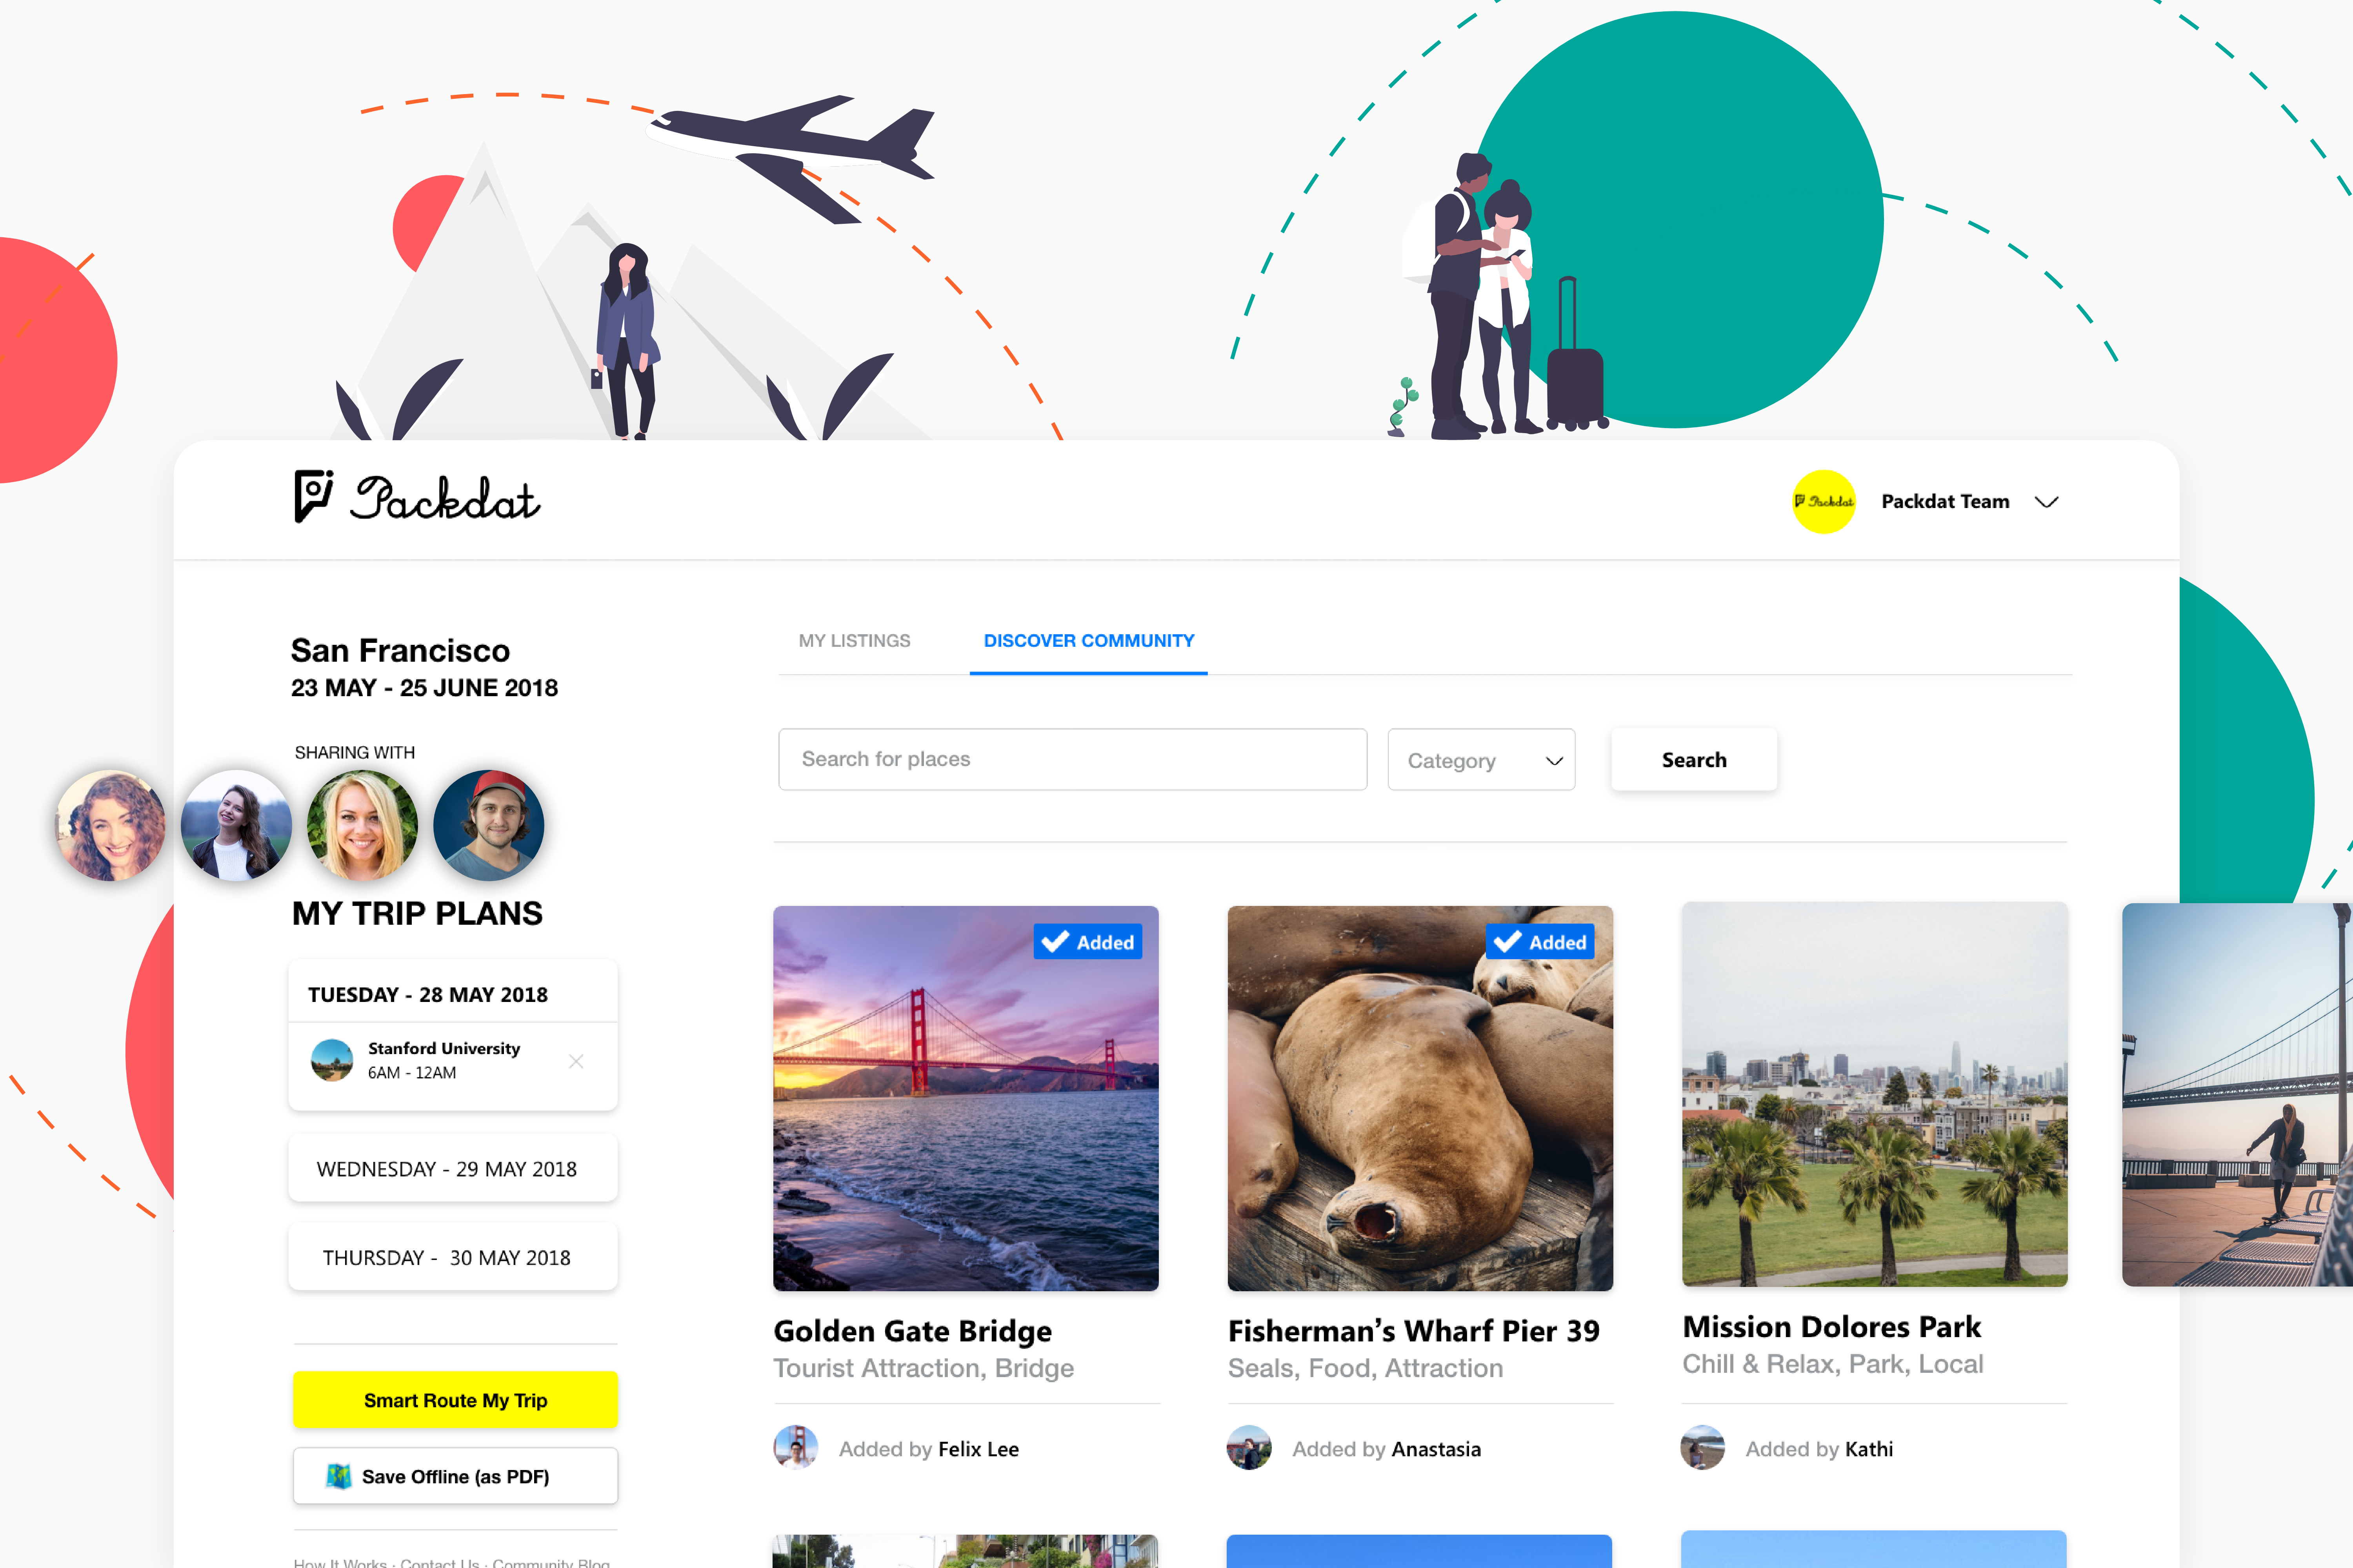Click the curly-haired woman's sharing avatar

(x=110, y=825)
